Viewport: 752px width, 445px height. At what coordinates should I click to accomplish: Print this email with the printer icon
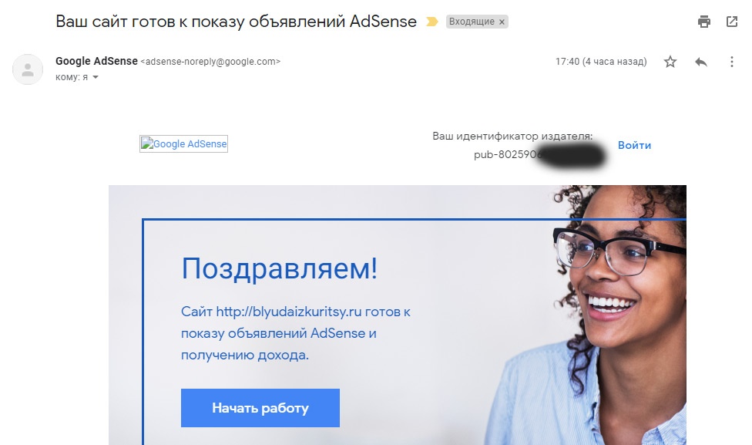pos(703,22)
